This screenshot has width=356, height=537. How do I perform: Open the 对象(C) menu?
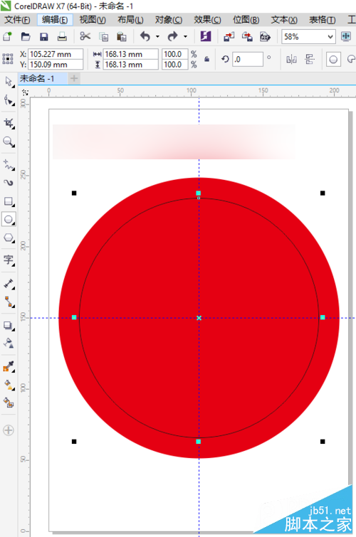click(x=169, y=20)
